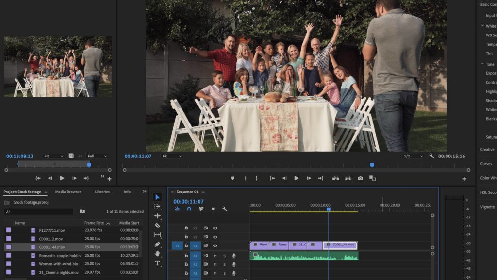Viewport: 497px width, 280px height.
Task: Click the Add Marker icon in timeline header
Action: [x=213, y=209]
